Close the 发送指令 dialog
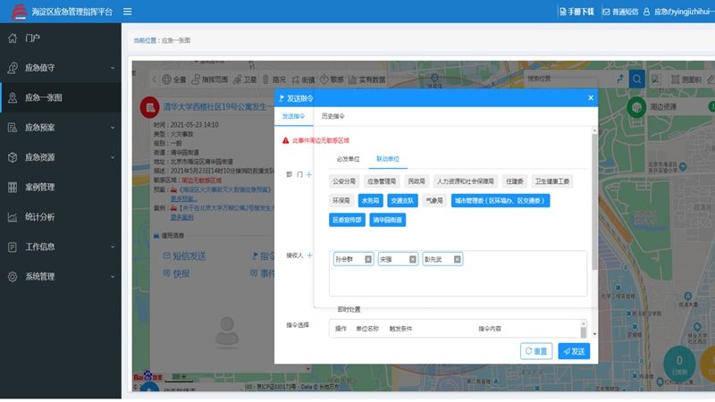The height and width of the screenshot is (402, 715). pyautogui.click(x=591, y=98)
